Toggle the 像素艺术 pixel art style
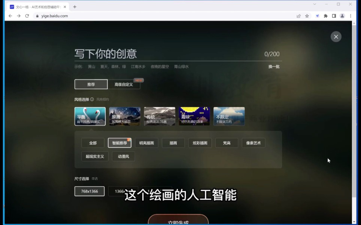 pyautogui.click(x=253, y=143)
